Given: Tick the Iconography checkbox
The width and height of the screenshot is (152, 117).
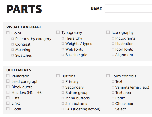Looking at the screenshot, I should point(108,32).
